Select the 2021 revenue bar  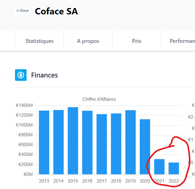(159, 167)
